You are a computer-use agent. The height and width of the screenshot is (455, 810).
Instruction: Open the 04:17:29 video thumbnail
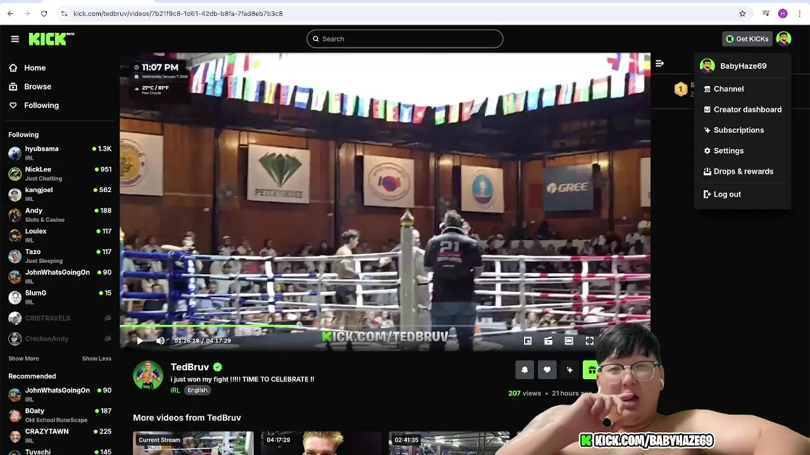321,443
